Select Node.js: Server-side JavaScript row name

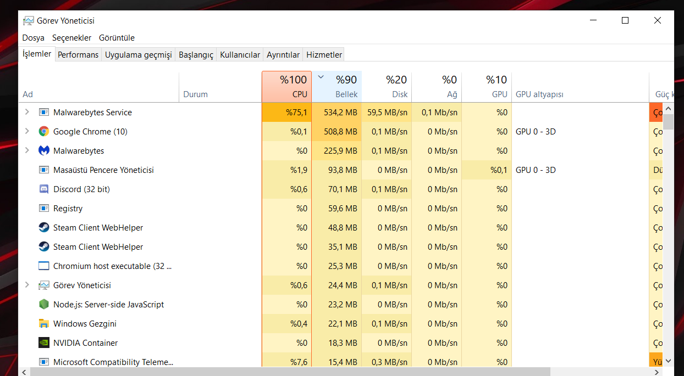pyautogui.click(x=108, y=305)
